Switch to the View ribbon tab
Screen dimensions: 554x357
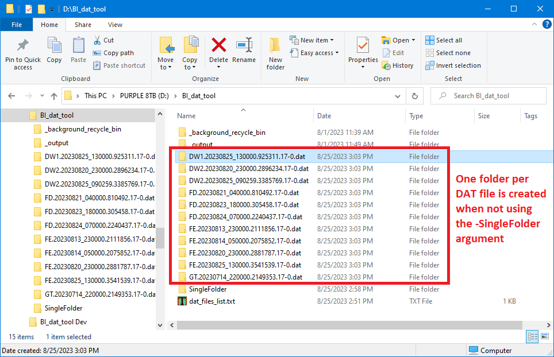115,25
